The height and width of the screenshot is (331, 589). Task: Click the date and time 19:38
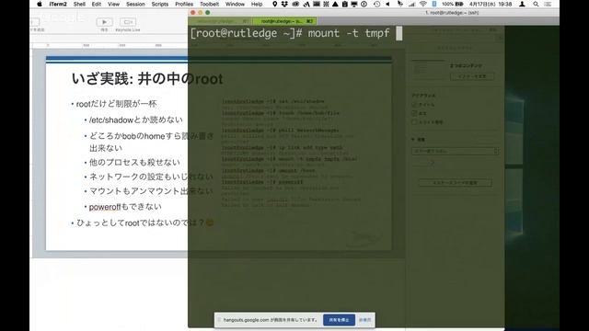tap(491, 4)
